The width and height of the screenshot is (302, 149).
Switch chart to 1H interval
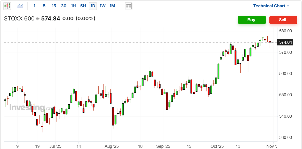pos(73,6)
